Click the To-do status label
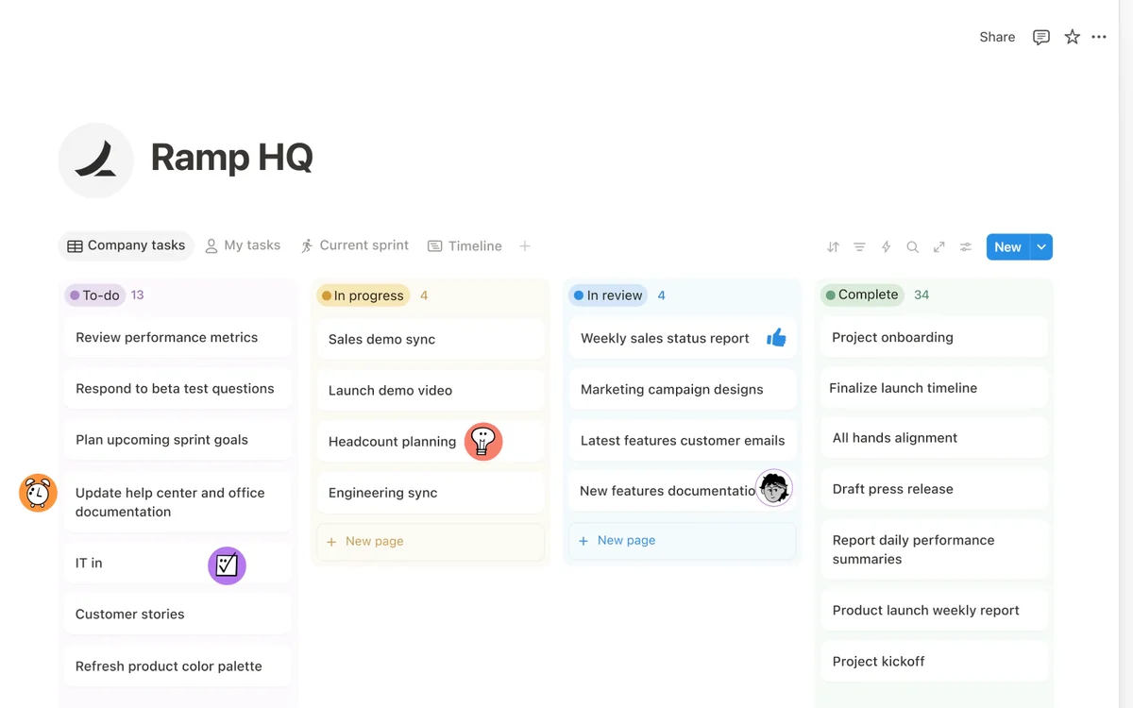Screen dimensions: 1133x708 95,295
